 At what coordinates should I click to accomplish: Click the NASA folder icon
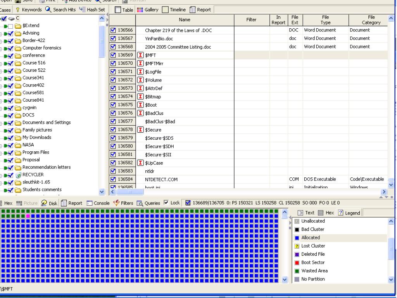point(18,145)
